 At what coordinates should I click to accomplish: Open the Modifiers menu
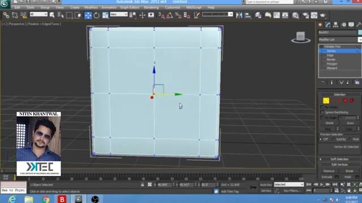click(x=91, y=7)
